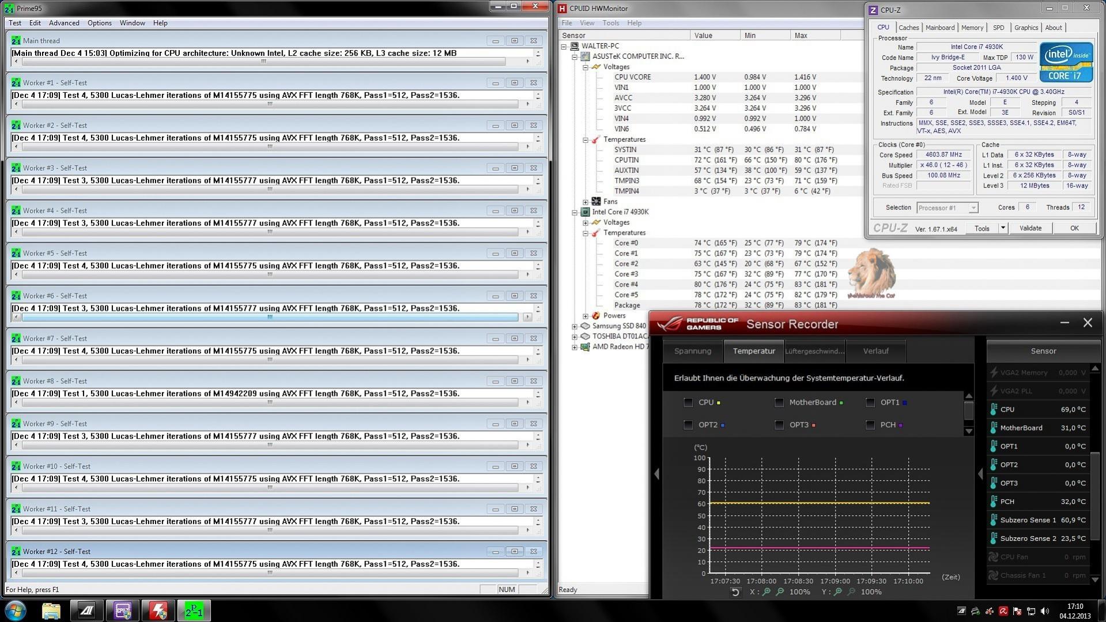
Task: Click the Worker #6 horizontal scrollbar
Action: point(270,317)
